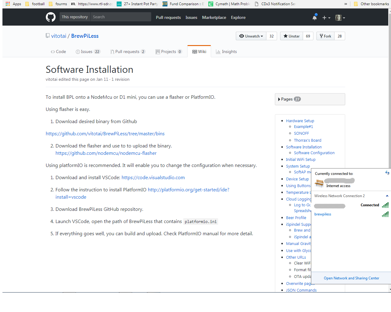This screenshot has height=312, width=391.
Task: Switch to the Insights tab
Action: tap(226, 51)
